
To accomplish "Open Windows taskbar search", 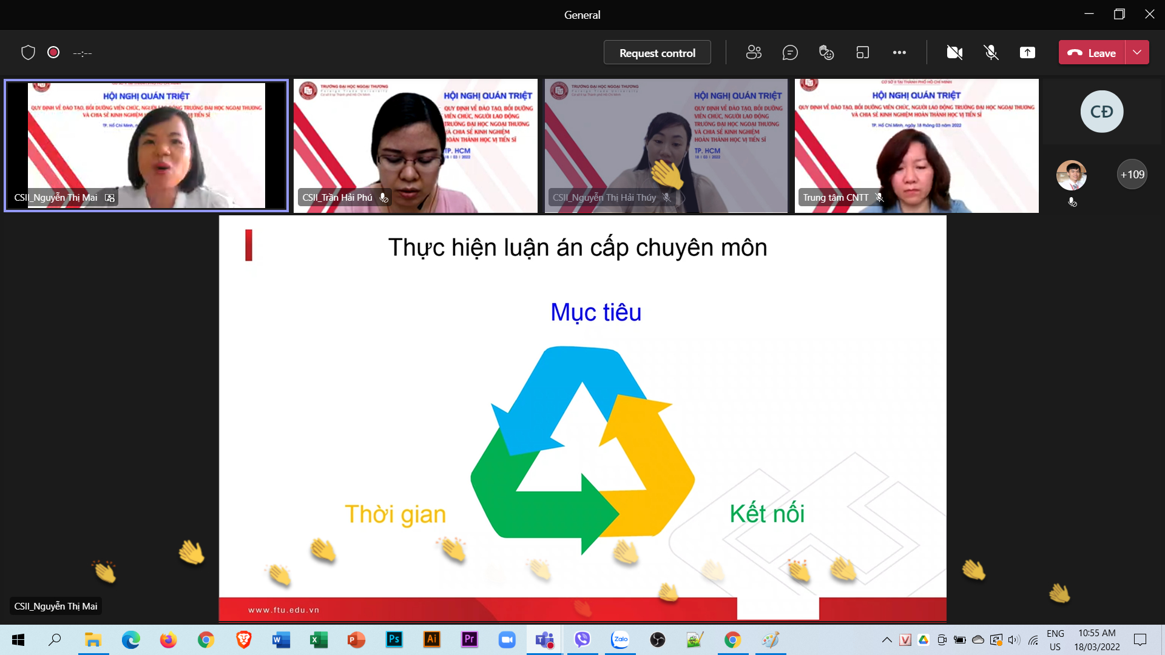I will pyautogui.click(x=55, y=640).
